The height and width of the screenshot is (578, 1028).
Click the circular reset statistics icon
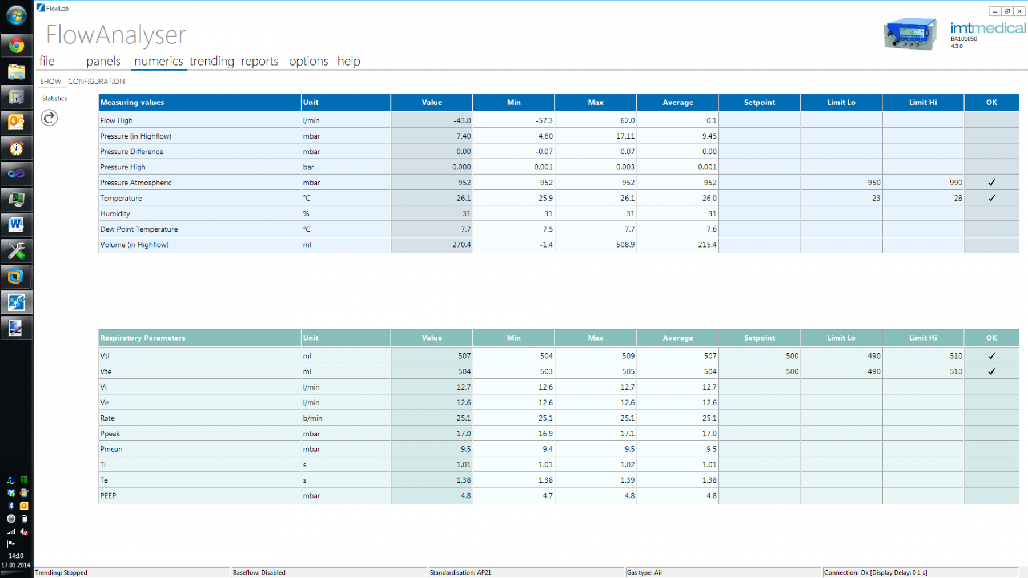point(49,118)
